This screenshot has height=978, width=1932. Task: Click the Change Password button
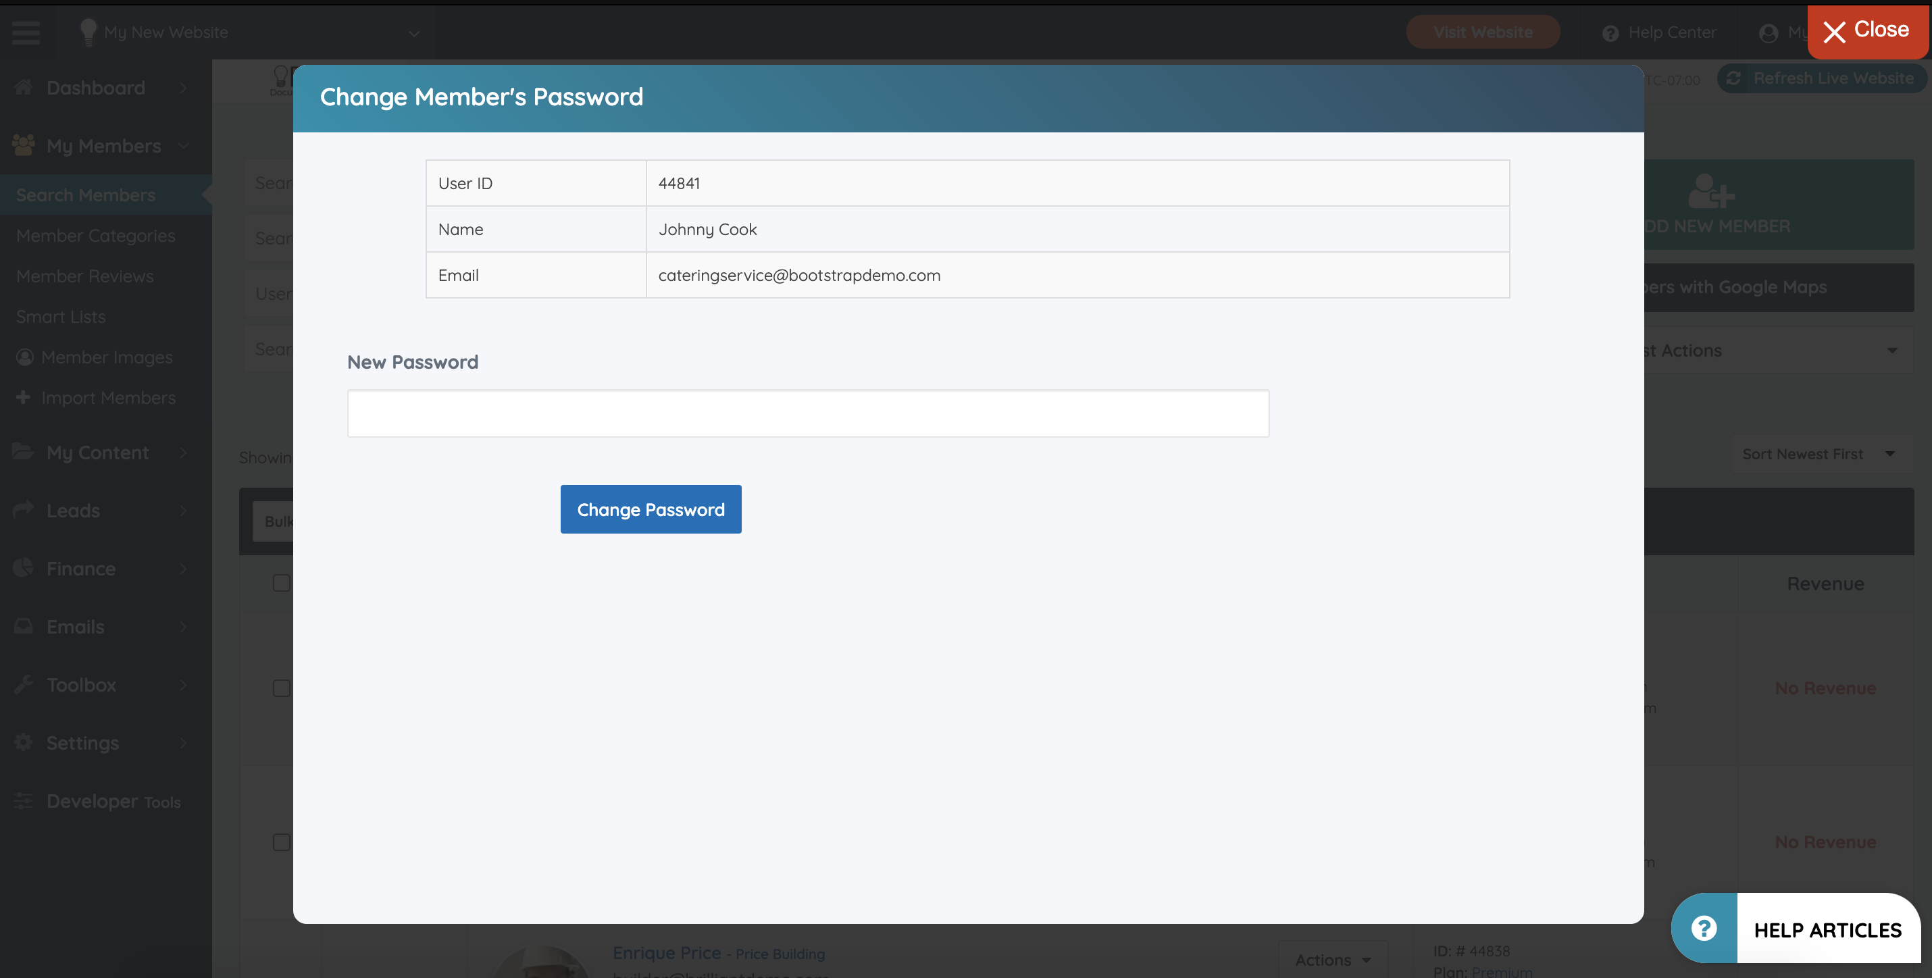[x=651, y=509]
